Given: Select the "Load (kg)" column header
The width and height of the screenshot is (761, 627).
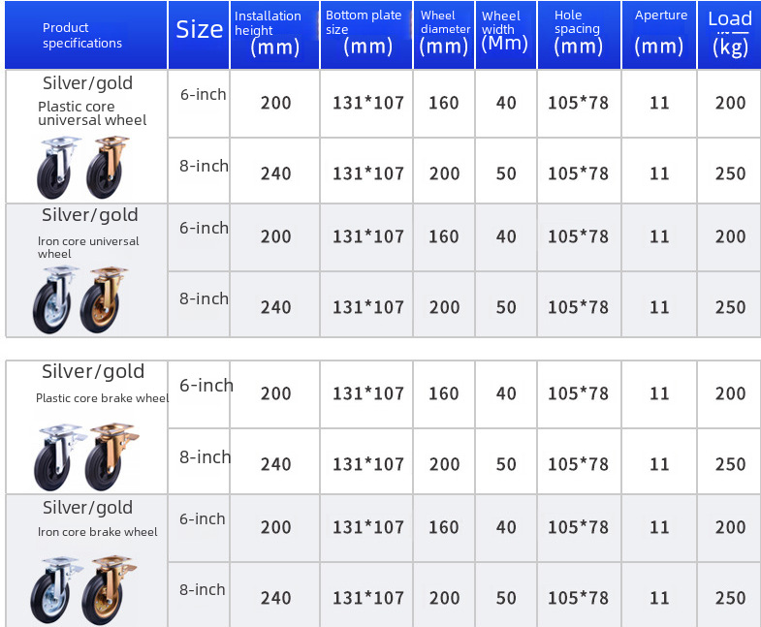Looking at the screenshot, I should pos(730,33).
